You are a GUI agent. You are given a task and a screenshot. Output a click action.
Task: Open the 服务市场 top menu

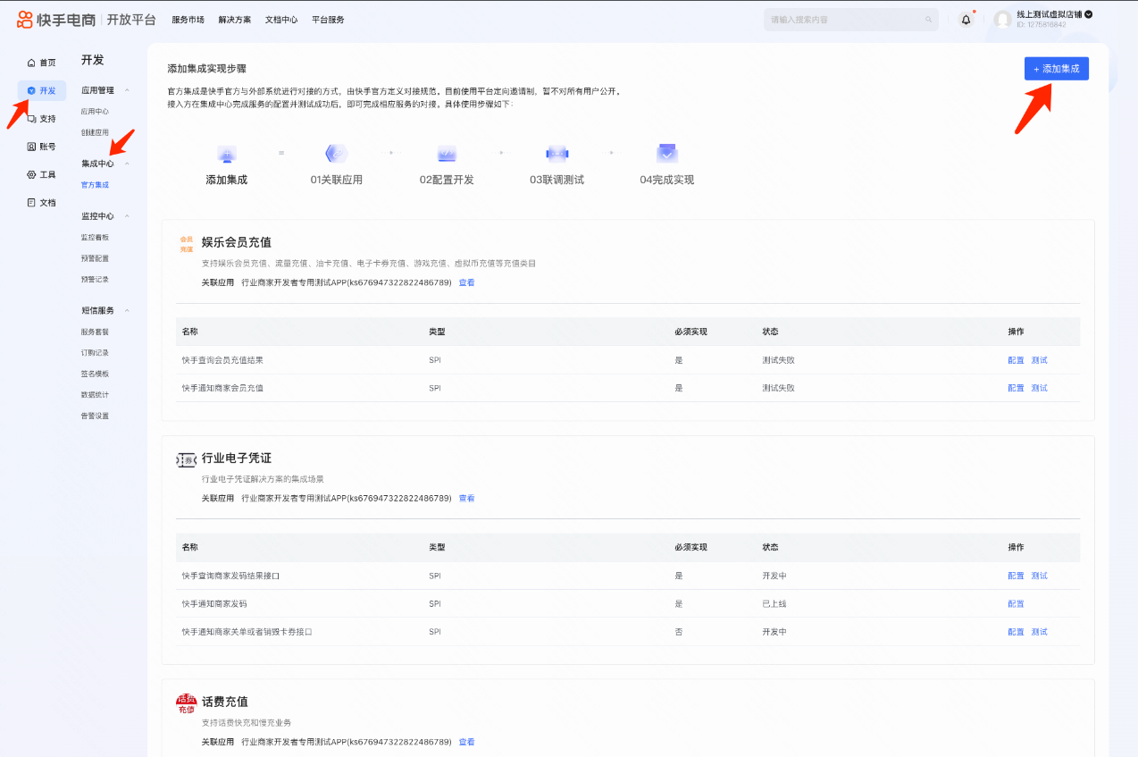[x=188, y=20]
